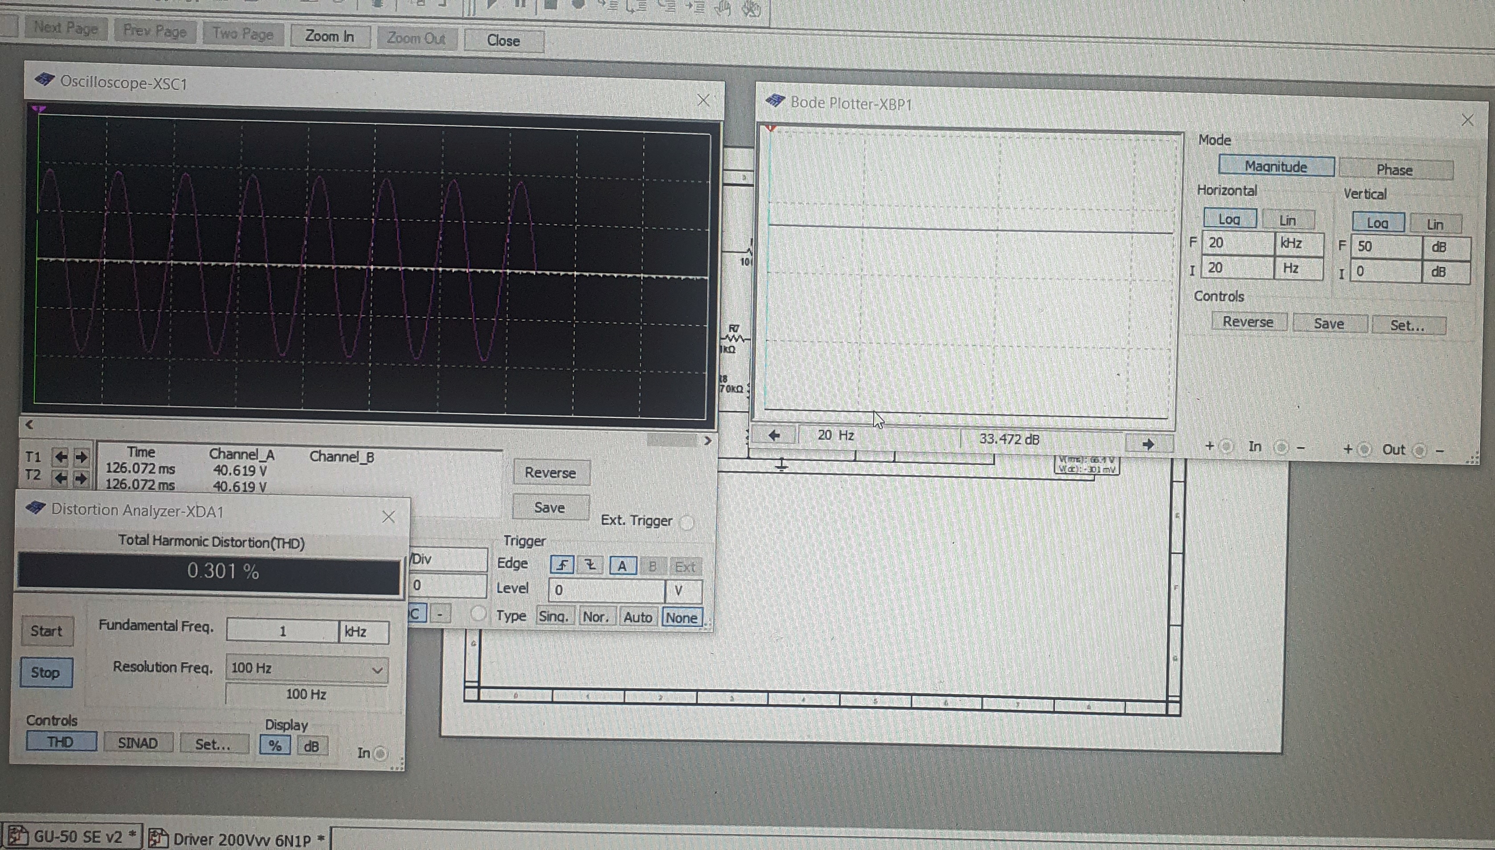Click Bode Vertical F value 50
Screen dimensions: 1495x850
coord(1385,246)
